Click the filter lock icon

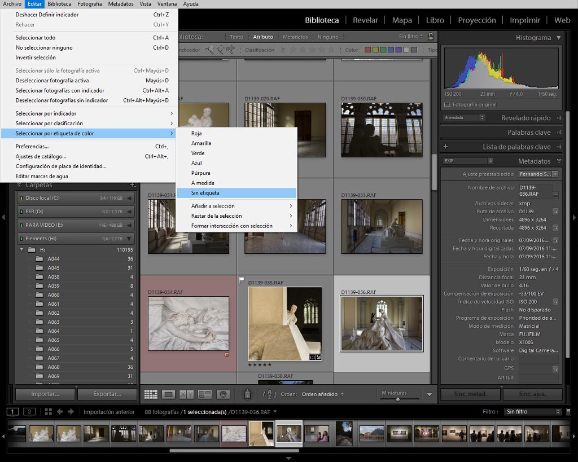pos(431,37)
